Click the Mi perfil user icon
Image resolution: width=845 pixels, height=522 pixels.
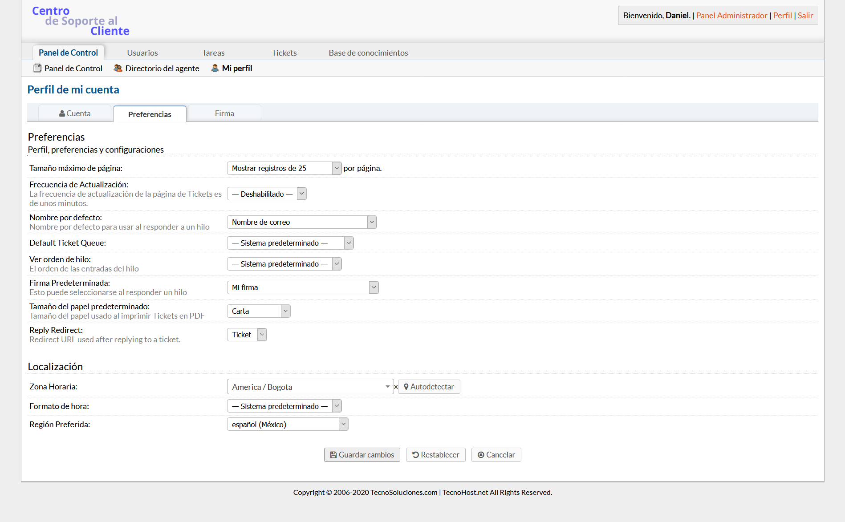tap(215, 68)
